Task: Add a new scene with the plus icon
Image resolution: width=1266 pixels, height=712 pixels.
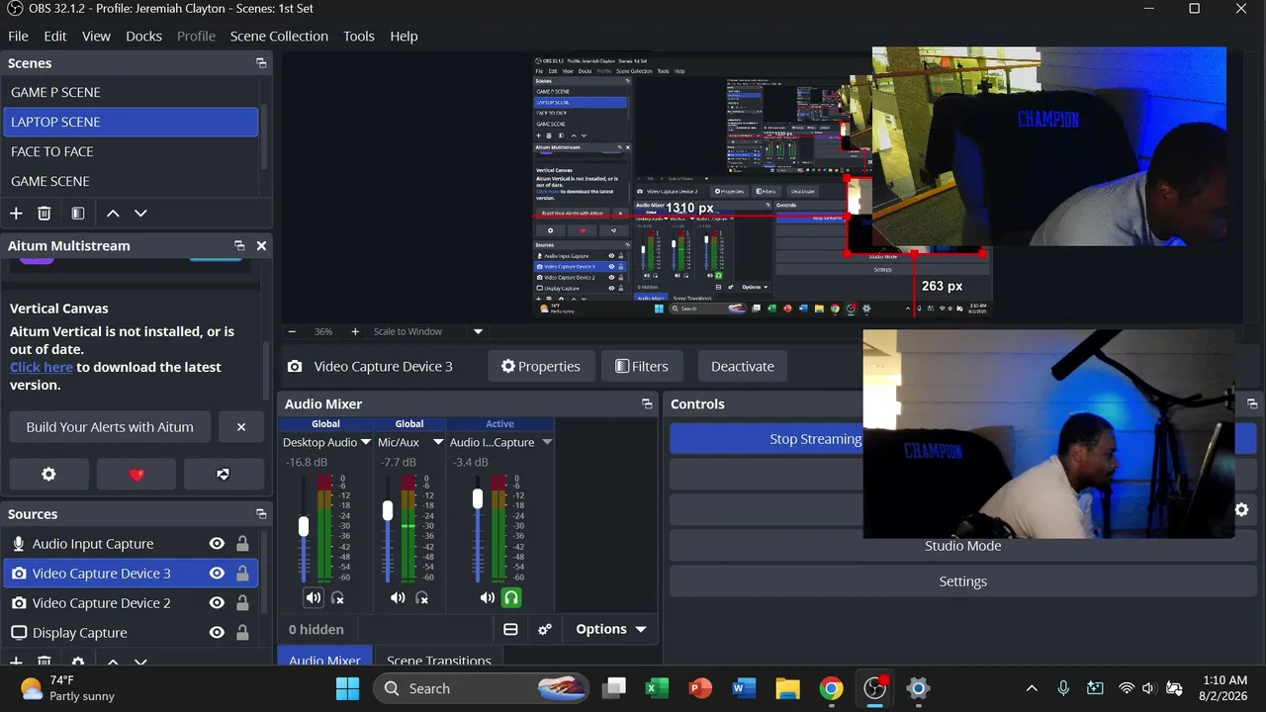Action: click(16, 214)
